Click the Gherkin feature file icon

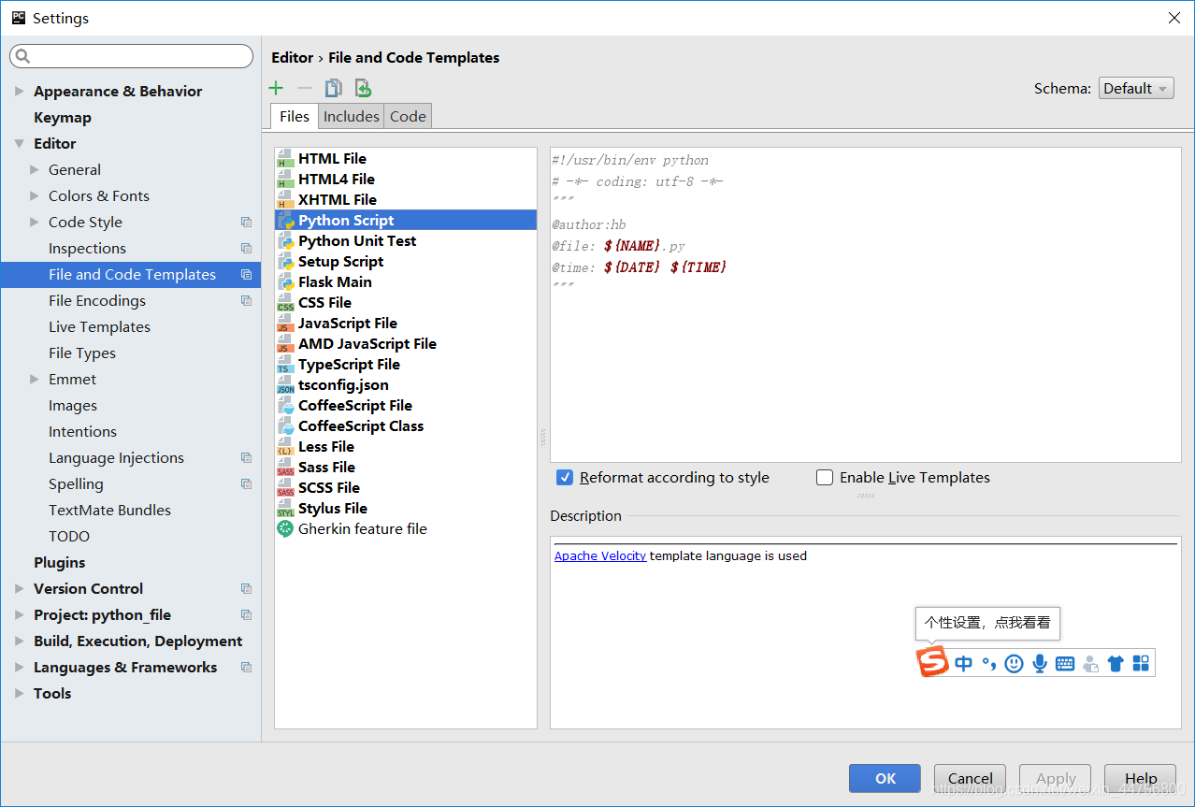coord(285,529)
